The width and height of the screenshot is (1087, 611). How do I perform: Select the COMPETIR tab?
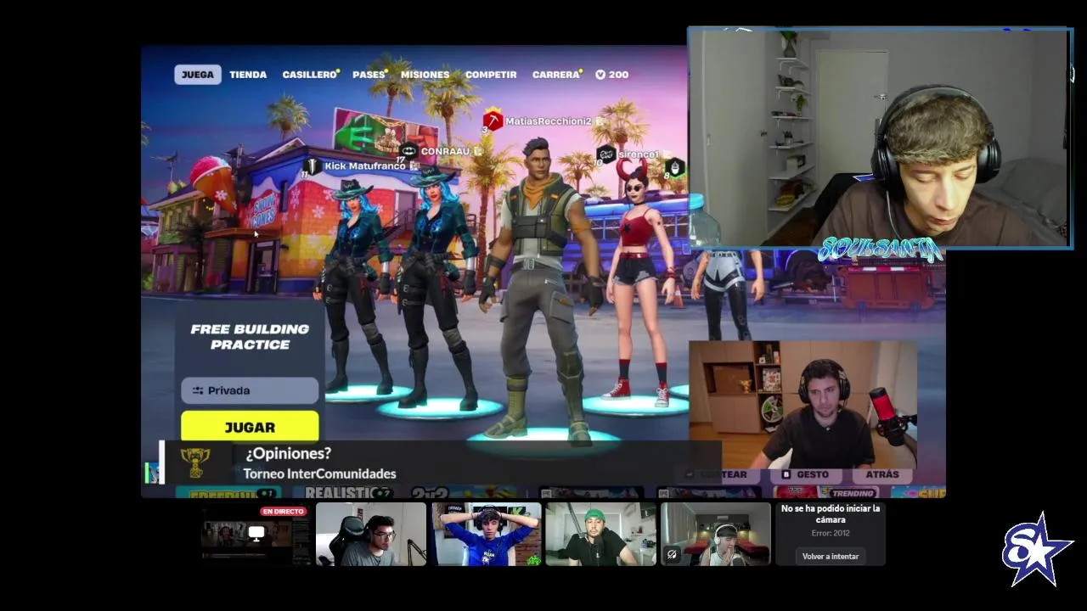pyautogui.click(x=491, y=75)
